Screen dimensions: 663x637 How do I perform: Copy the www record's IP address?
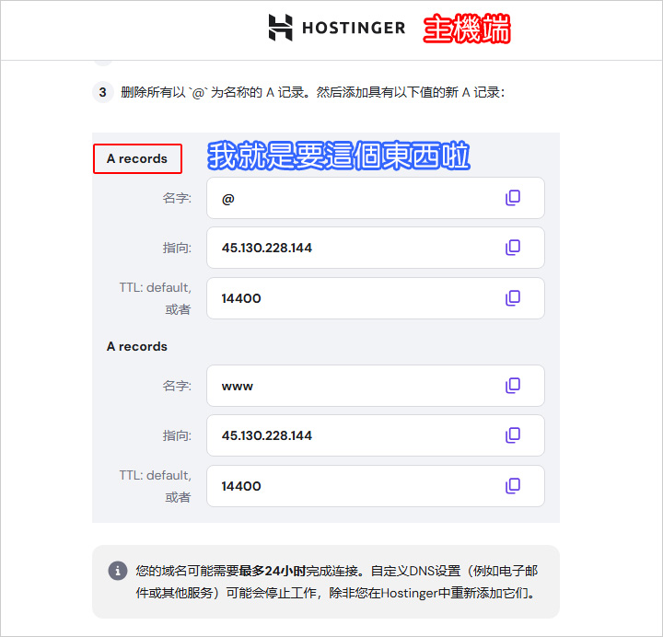pos(513,435)
